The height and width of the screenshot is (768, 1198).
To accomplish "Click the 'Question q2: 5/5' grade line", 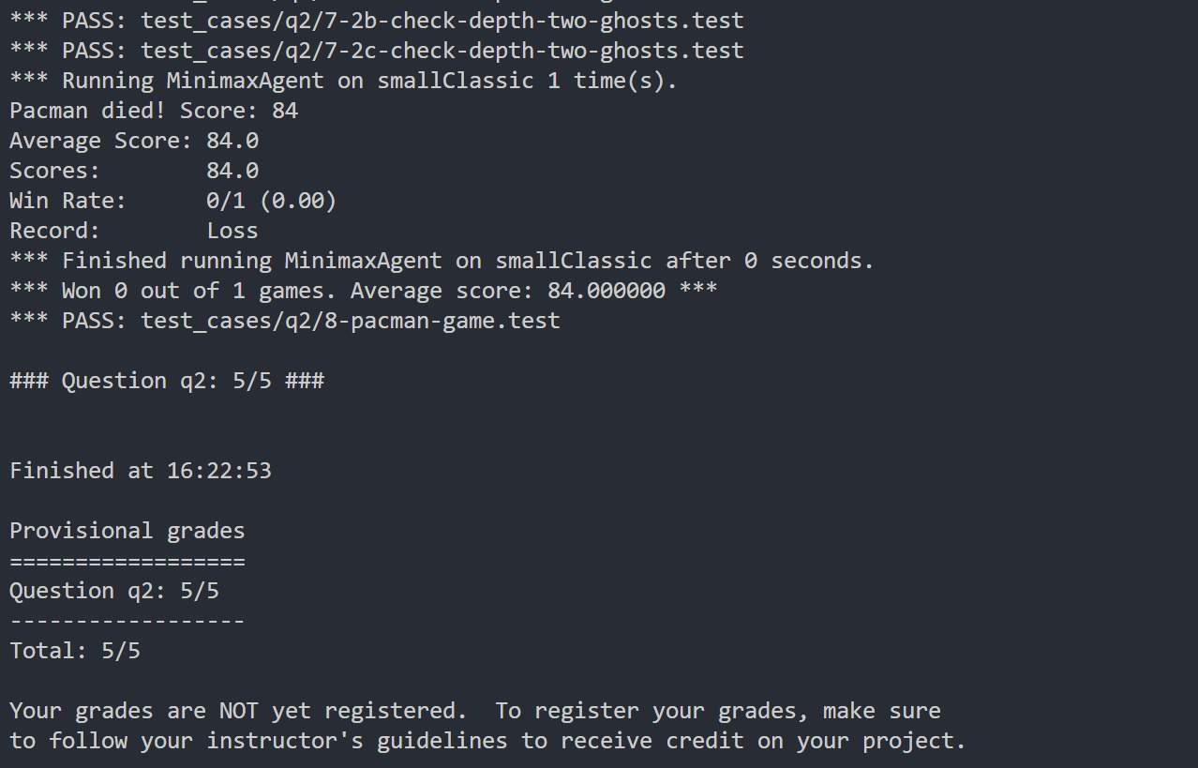I will tap(114, 590).
